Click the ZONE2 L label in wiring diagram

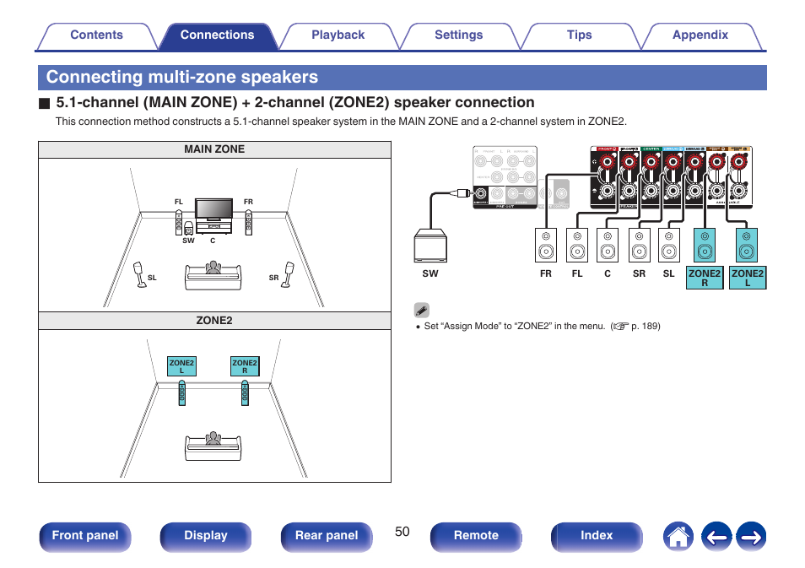tap(748, 278)
